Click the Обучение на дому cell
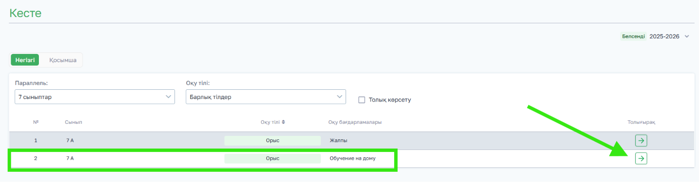Image resolution: width=699 pixels, height=182 pixels. point(352,158)
